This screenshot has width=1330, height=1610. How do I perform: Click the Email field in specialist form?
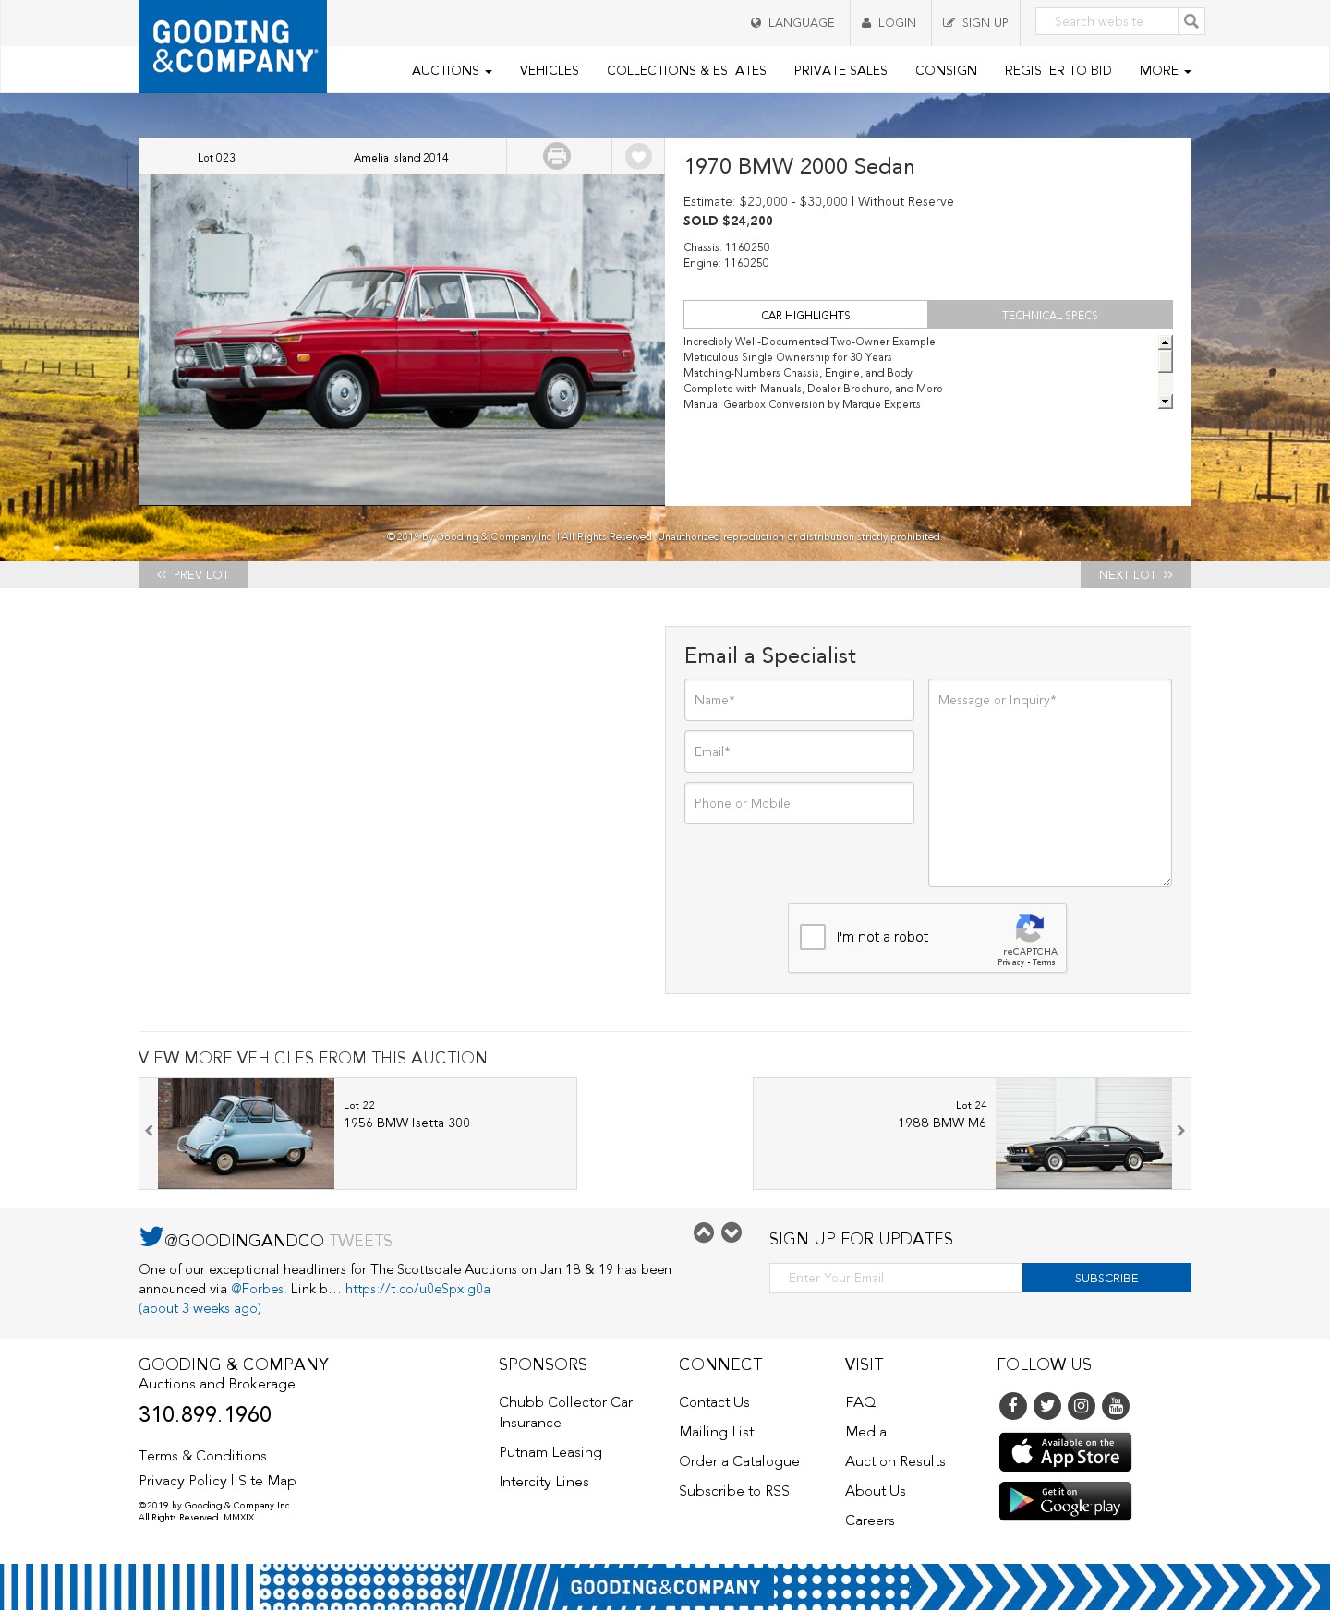click(x=799, y=751)
